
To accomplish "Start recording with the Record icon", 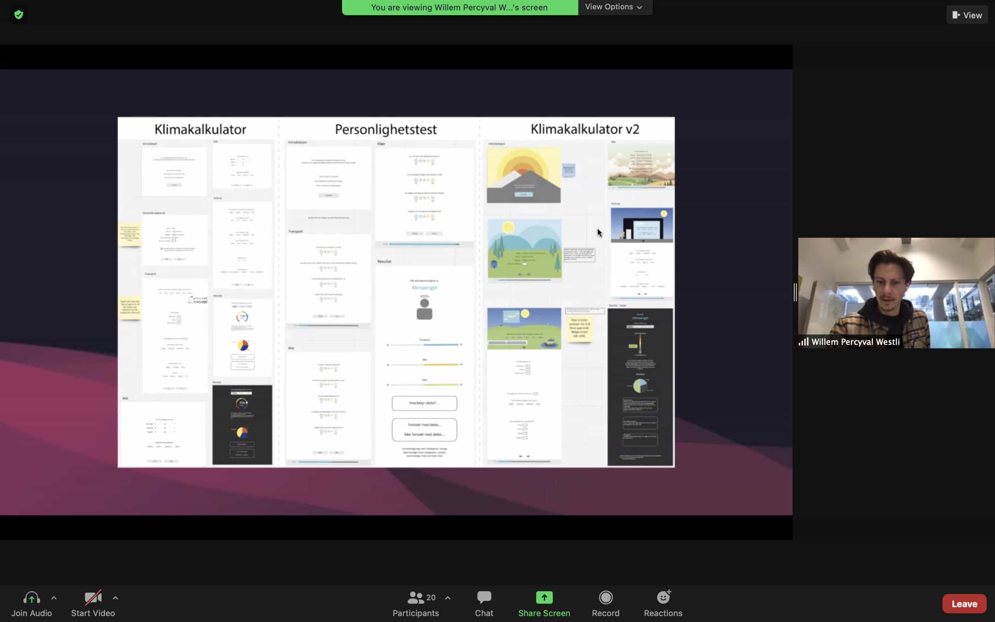I will coord(605,598).
